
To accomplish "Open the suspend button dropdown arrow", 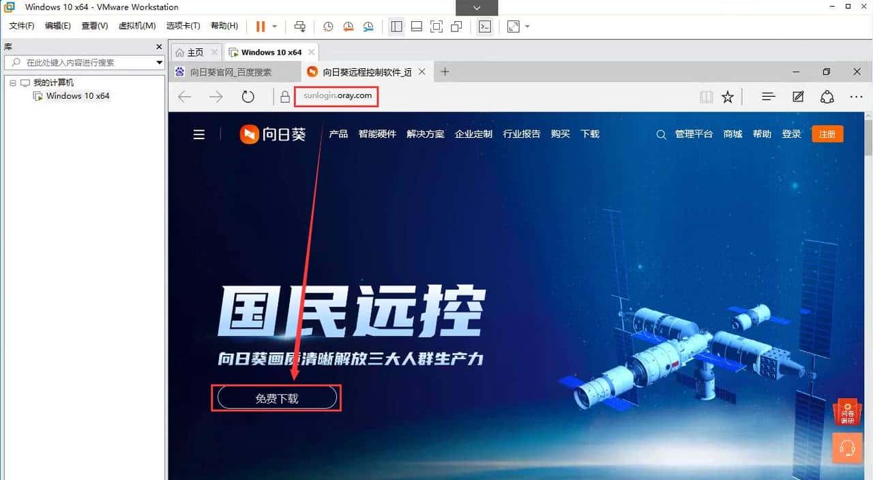I will 275,26.
